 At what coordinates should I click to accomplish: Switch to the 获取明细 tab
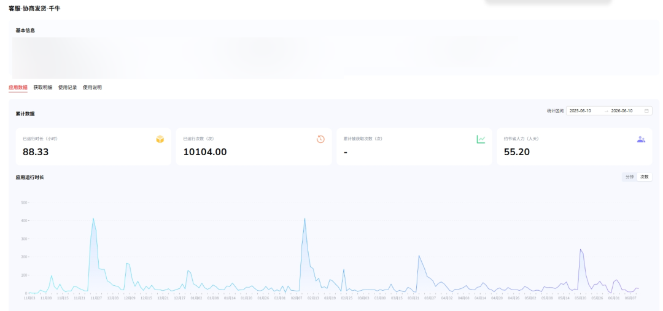tap(43, 88)
